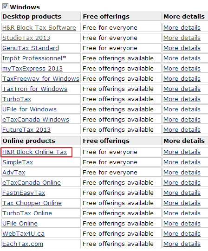Open More details for Impôt Professionnel
This screenshot has width=208, height=251.
pyautogui.click(x=182, y=58)
